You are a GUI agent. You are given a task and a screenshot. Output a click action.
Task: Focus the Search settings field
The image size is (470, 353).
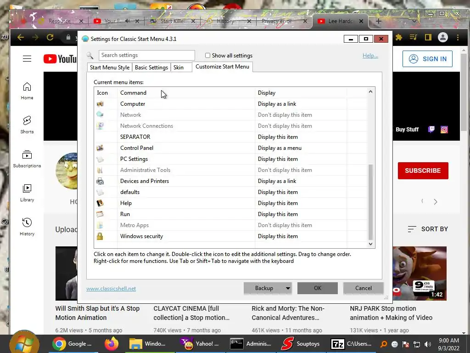[146, 55]
